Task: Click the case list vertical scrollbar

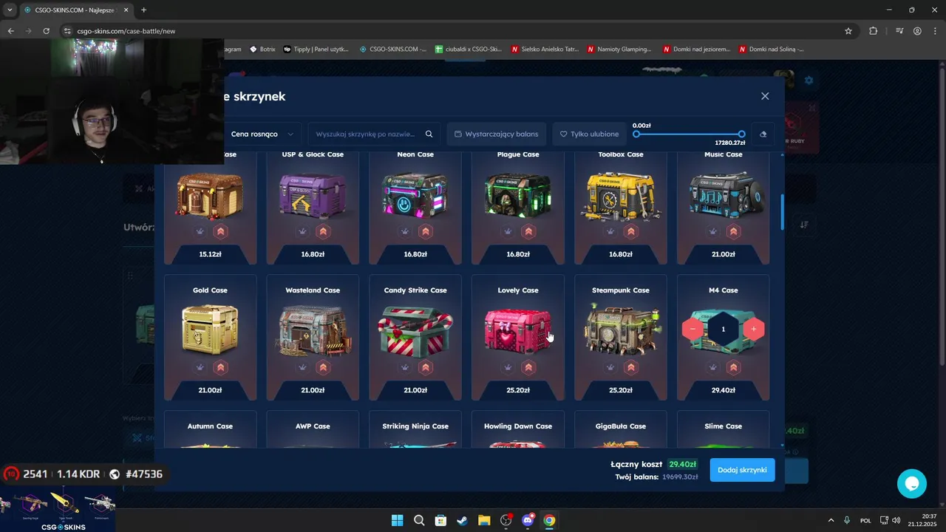Action: click(782, 212)
